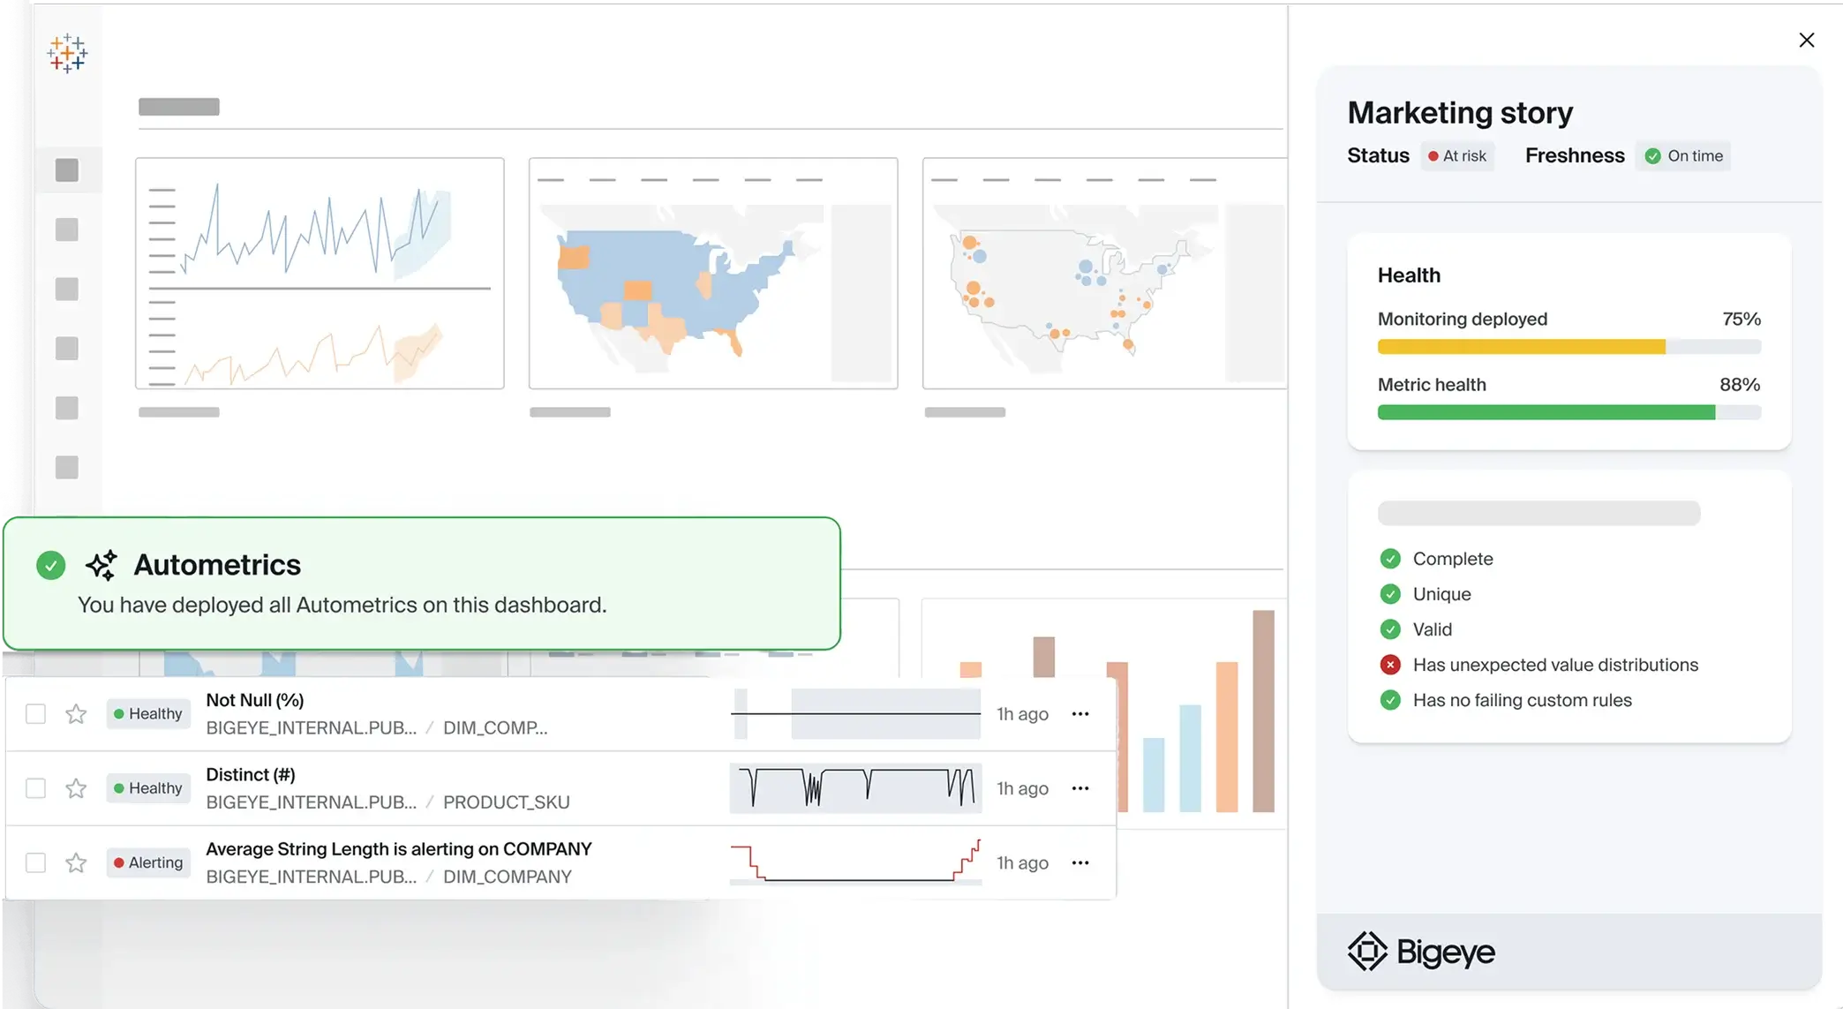Select the Not Null (%) row checkbox
This screenshot has height=1009, width=1843.
pos(35,714)
